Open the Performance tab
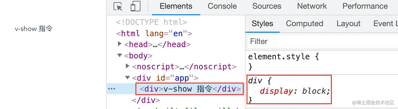 [365, 6]
